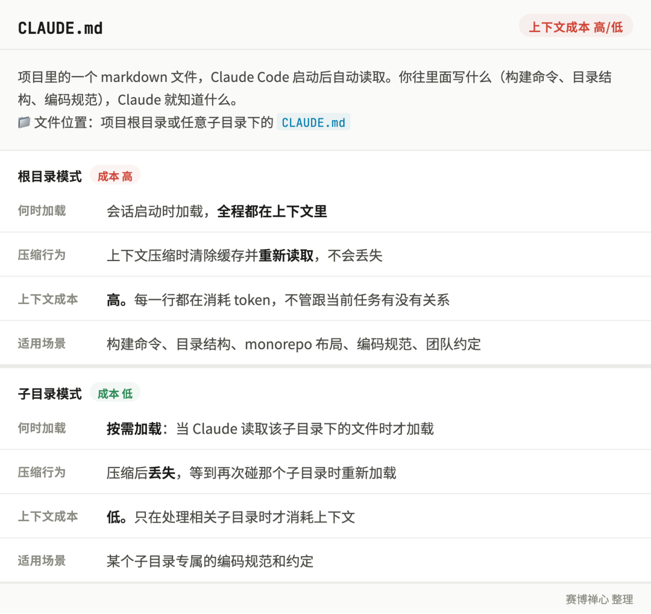This screenshot has width=651, height=614.
Task: Click "上下文成本" label under 子目录模式
Action: 48,516
